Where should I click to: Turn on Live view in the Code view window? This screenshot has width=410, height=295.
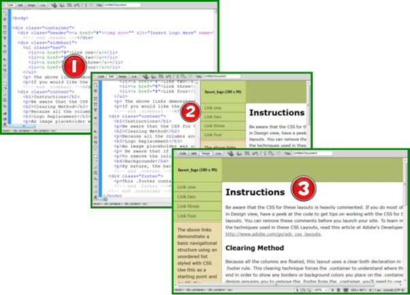coord(43,5)
